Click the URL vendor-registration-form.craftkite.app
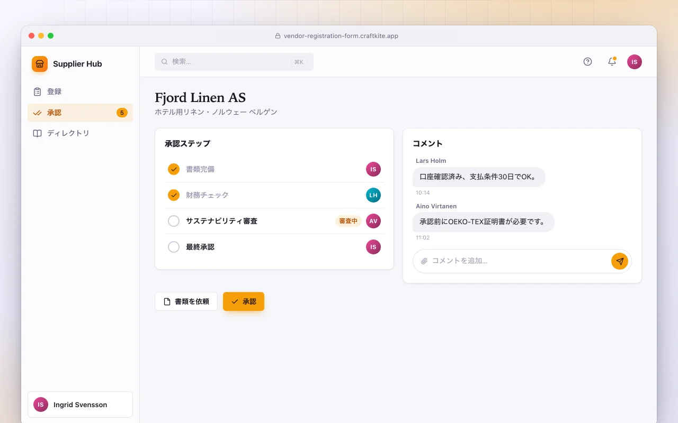 [341, 36]
